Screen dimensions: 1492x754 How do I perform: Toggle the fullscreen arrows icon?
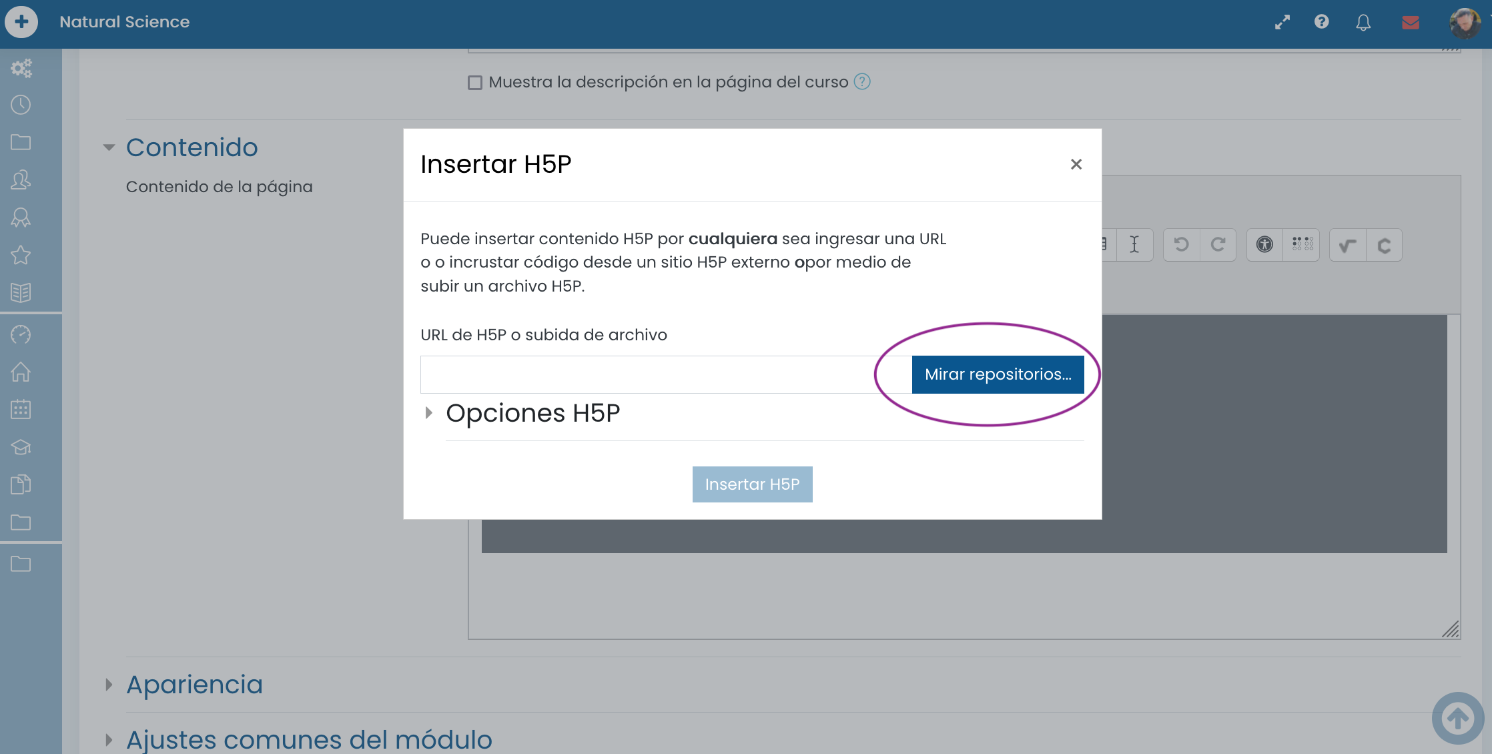(1282, 22)
